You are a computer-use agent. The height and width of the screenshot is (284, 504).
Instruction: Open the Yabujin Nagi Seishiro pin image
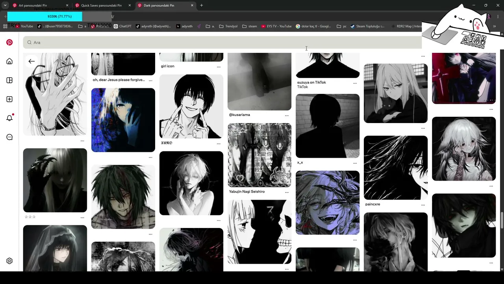point(259,155)
